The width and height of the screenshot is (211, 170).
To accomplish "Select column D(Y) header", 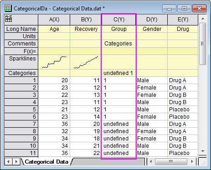I will pos(152,20).
